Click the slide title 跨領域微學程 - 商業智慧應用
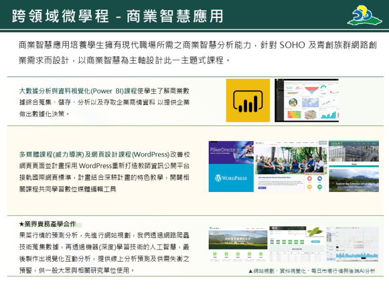 [118, 16]
